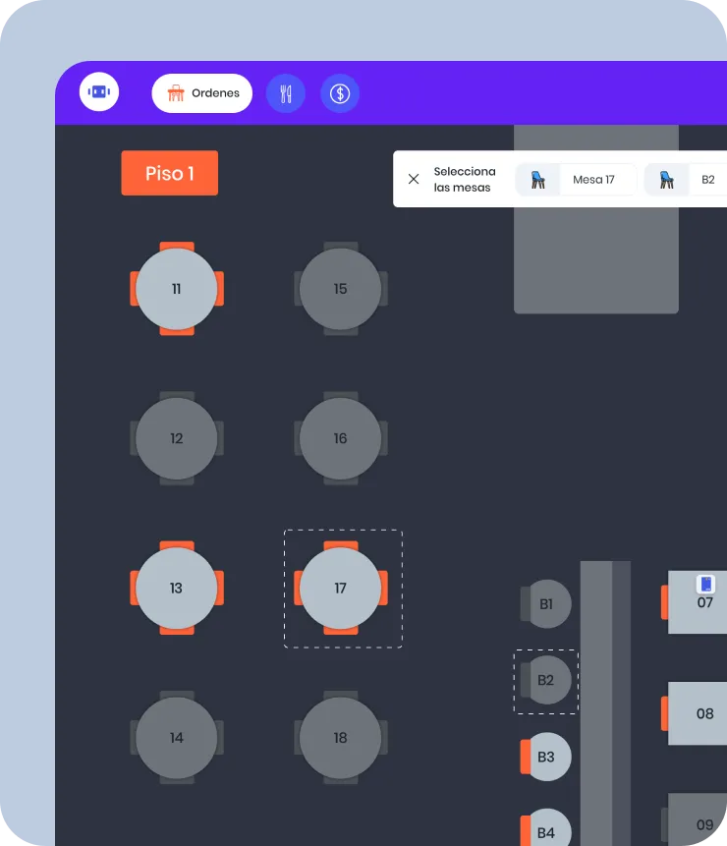Image resolution: width=727 pixels, height=846 pixels.
Task: Click the Selecciona las mesas label
Action: tap(465, 179)
